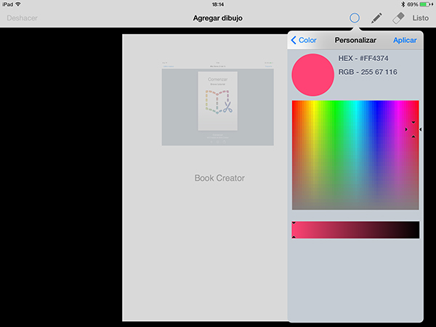
Task: Go back to the Color list
Action: pos(304,40)
